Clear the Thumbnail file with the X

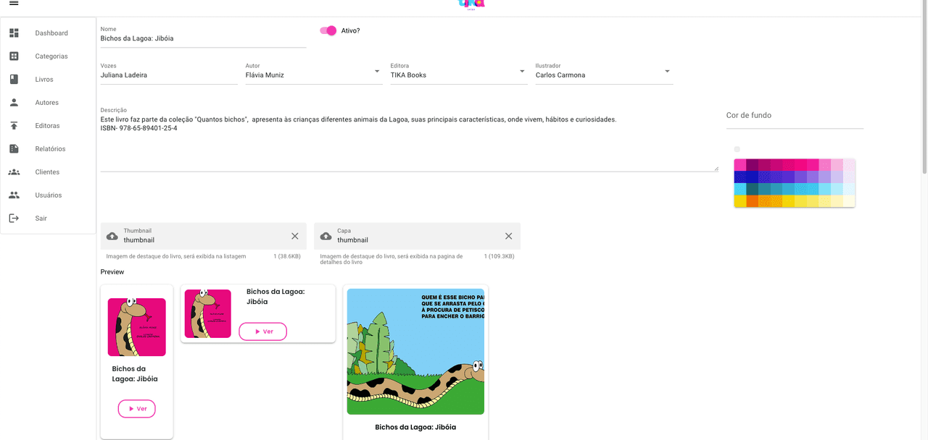point(295,236)
